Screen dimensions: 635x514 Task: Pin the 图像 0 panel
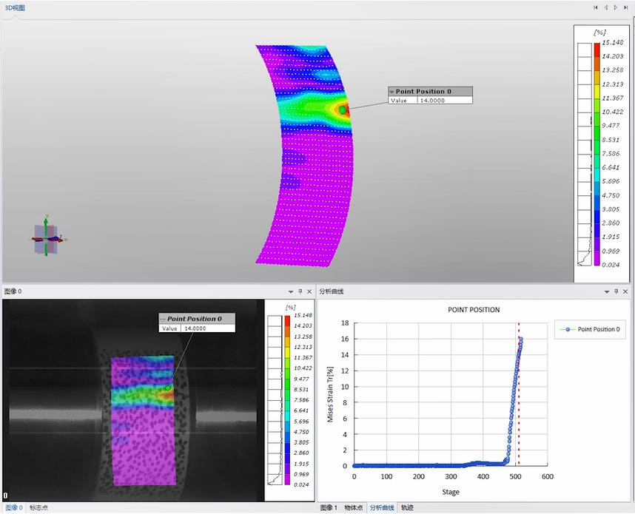point(300,291)
